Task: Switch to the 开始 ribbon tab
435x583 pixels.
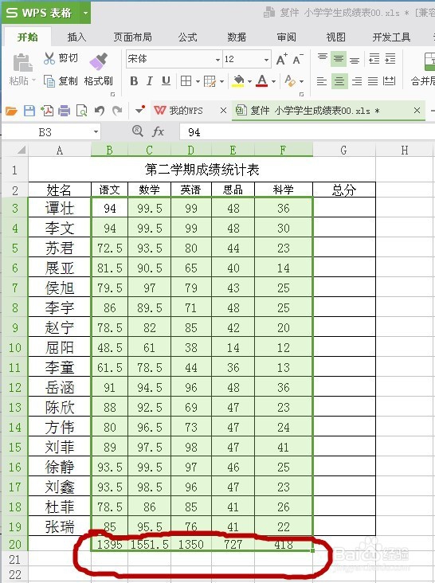Action: tap(28, 37)
